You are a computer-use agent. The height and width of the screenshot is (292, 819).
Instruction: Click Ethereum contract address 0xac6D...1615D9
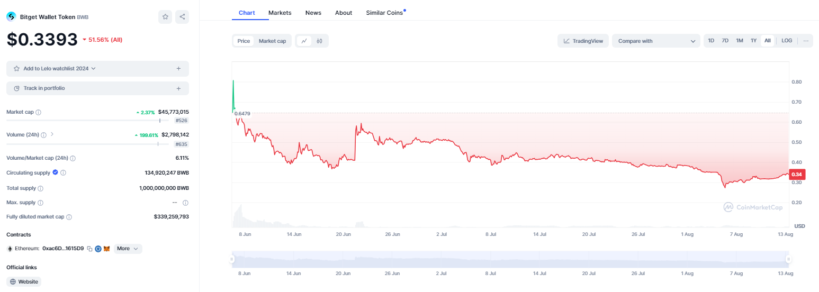tap(63, 249)
